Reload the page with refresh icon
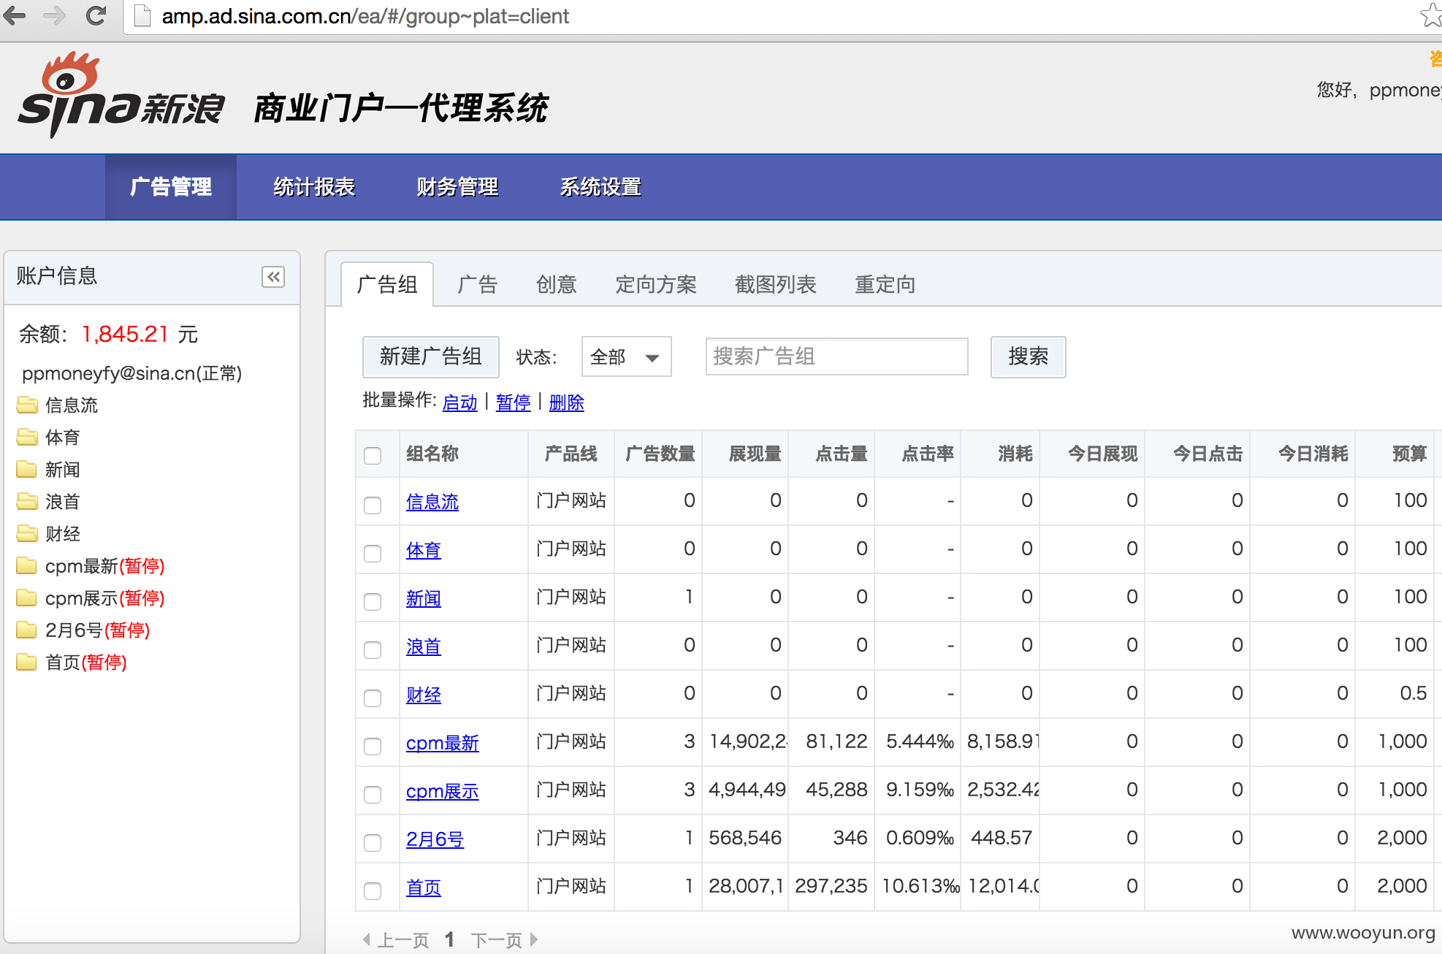 click(x=96, y=15)
